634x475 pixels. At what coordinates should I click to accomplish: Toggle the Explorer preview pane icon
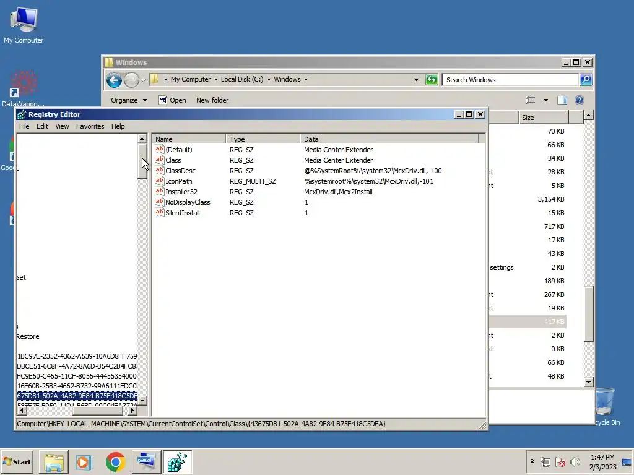coord(562,100)
